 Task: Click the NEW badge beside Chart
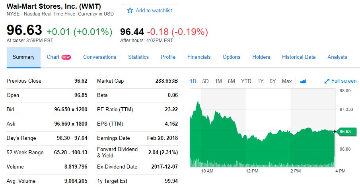pos(66,57)
